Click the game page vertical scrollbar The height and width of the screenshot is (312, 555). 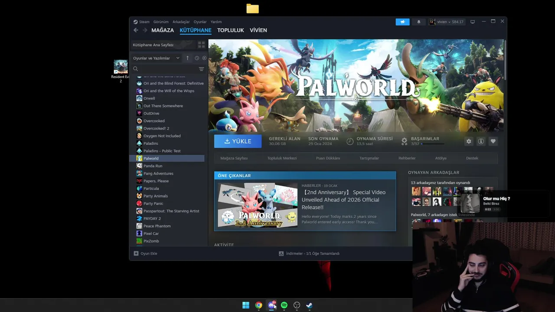505,59
